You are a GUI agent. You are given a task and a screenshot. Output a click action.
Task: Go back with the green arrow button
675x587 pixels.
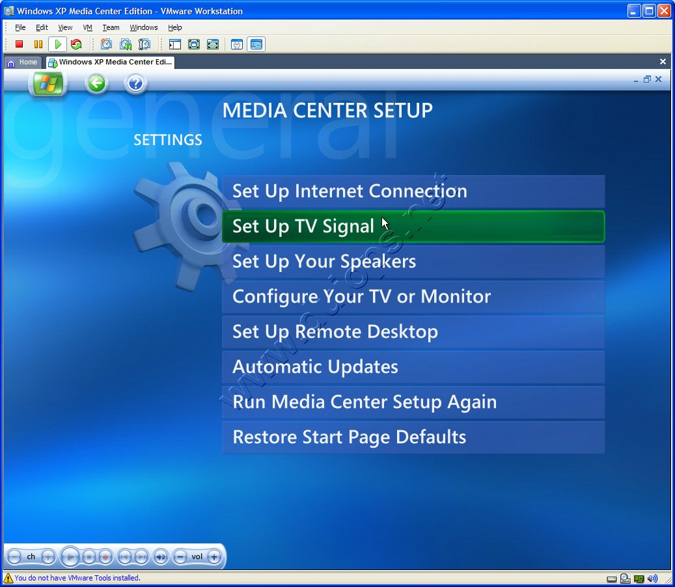pyautogui.click(x=97, y=83)
